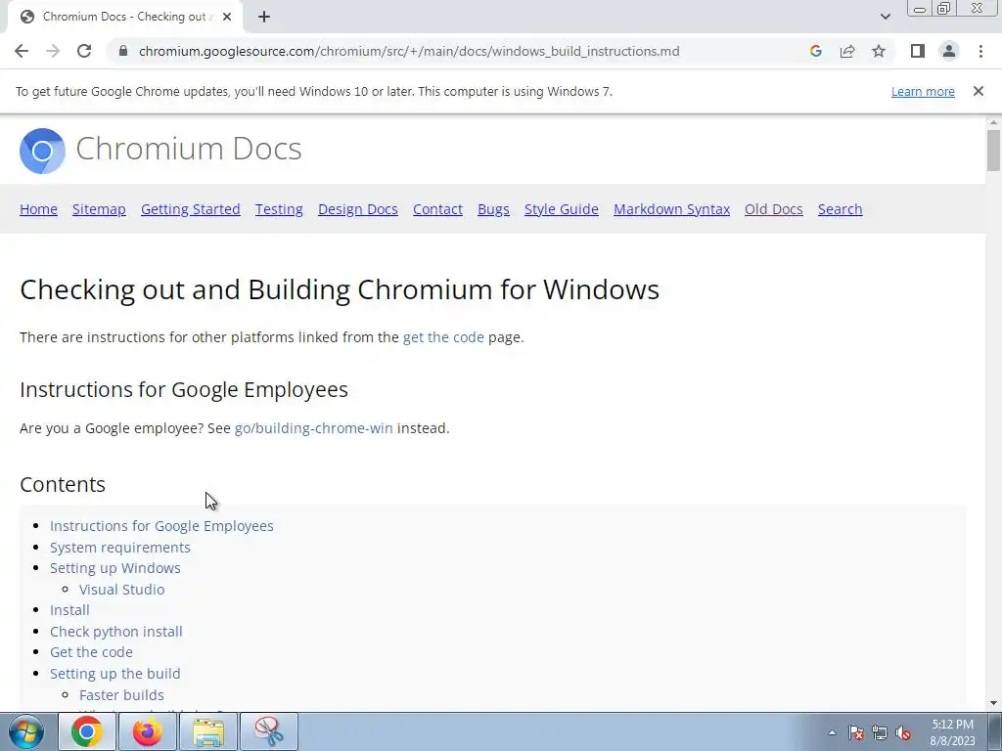1002x751 pixels.
Task: Click the Google search icon in address bar
Action: pyautogui.click(x=815, y=51)
